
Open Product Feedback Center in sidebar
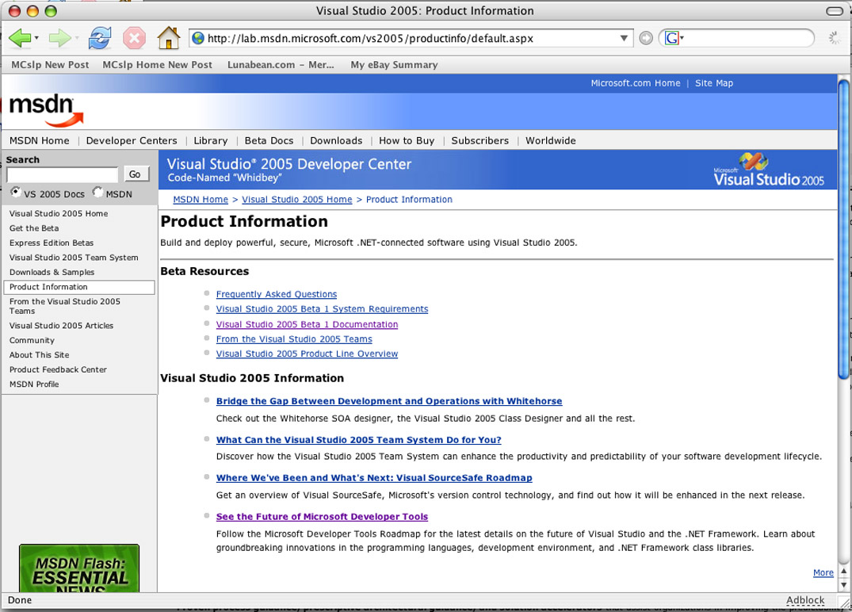[x=58, y=369]
